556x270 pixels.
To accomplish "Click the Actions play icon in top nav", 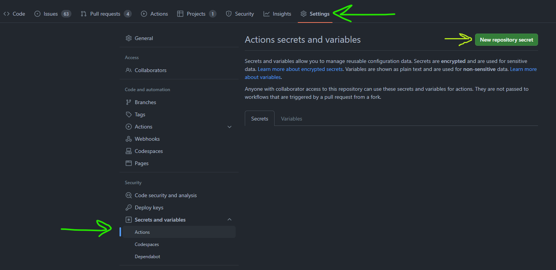I will pos(144,14).
